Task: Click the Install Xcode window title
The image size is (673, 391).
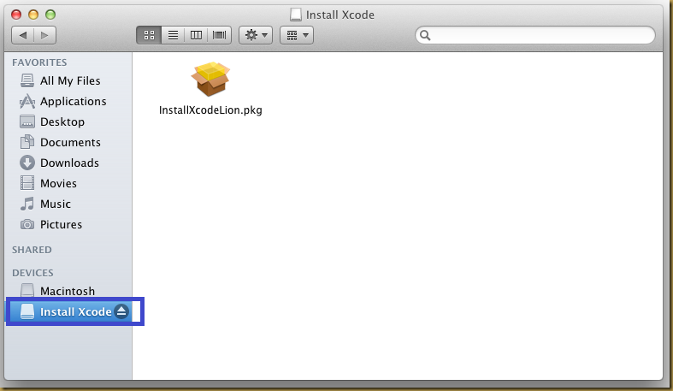Action: click(x=340, y=15)
